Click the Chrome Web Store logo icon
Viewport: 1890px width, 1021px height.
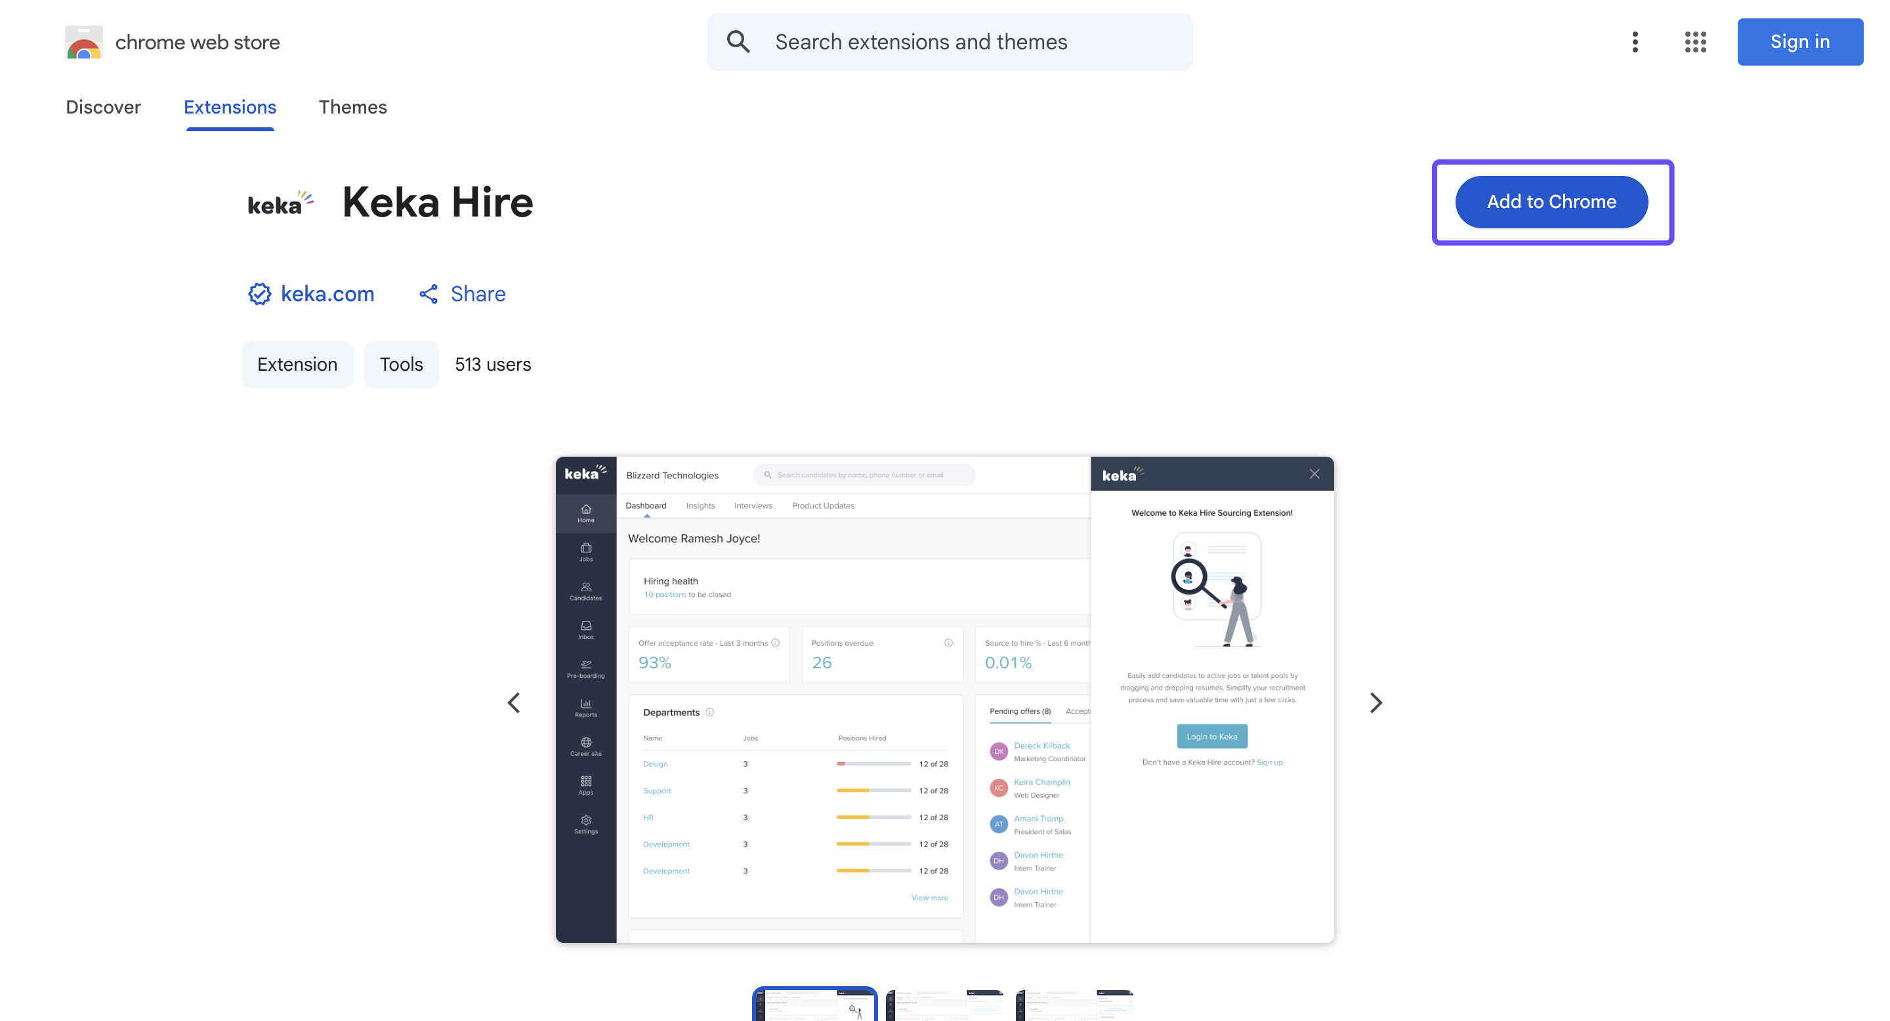click(x=83, y=43)
